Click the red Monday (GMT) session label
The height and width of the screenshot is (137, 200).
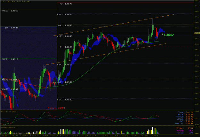(x=56, y=108)
